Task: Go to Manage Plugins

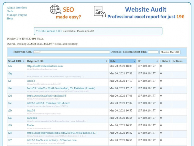Action: [x=17, y=15]
